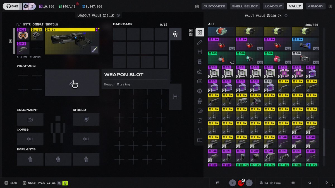The height and width of the screenshot is (188, 335).
Task: Open settings gear in bottom bar
Action: coord(310,183)
